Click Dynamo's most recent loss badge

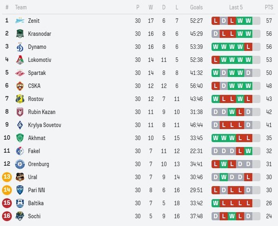(x=248, y=47)
